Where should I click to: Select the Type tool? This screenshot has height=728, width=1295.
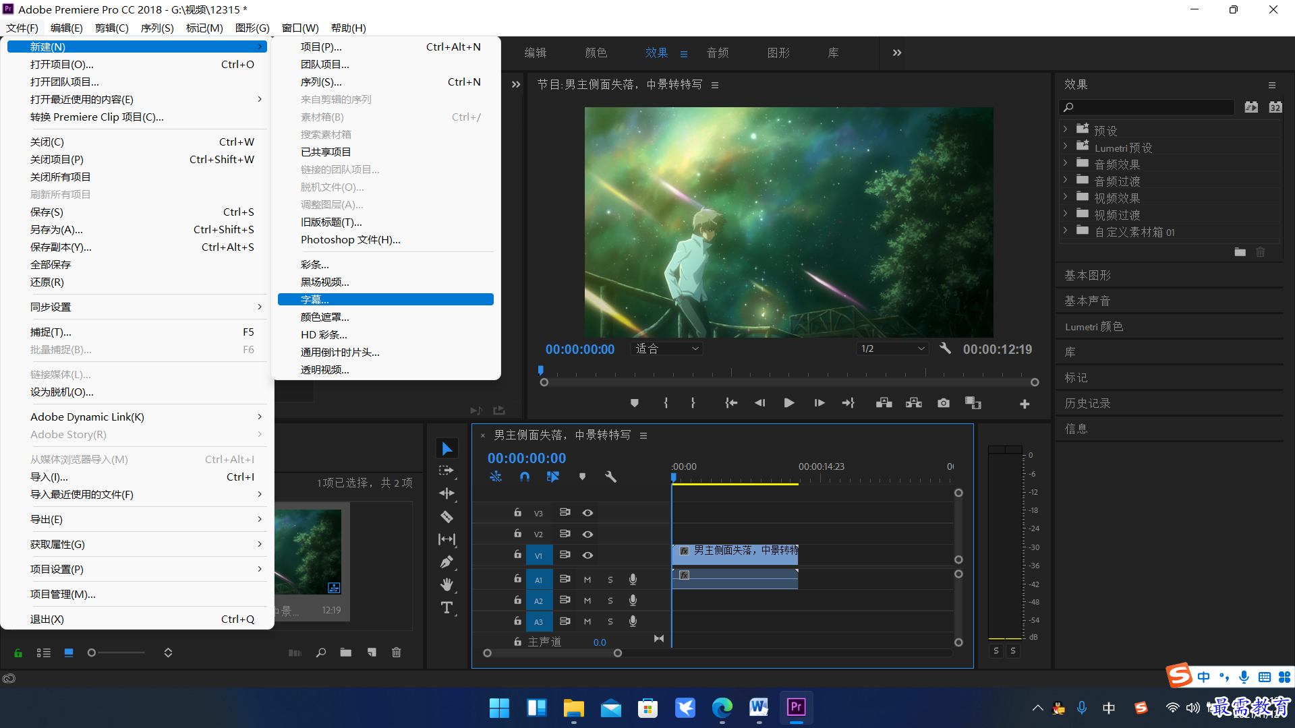pos(447,608)
